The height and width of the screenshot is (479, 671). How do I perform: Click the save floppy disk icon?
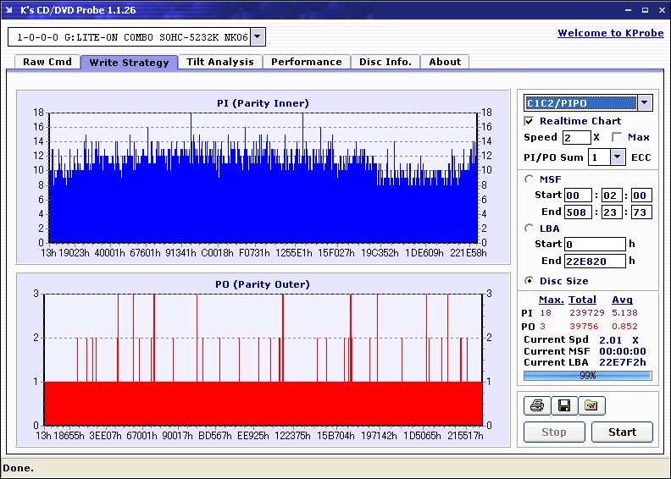[x=564, y=406]
